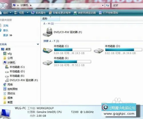Viewport: 143px width, 119px height.
Task: Select 本地磁盘 (E:) in folder tree
Action: click(17, 76)
